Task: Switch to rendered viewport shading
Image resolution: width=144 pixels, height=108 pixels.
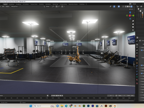Action: tap(131, 7)
